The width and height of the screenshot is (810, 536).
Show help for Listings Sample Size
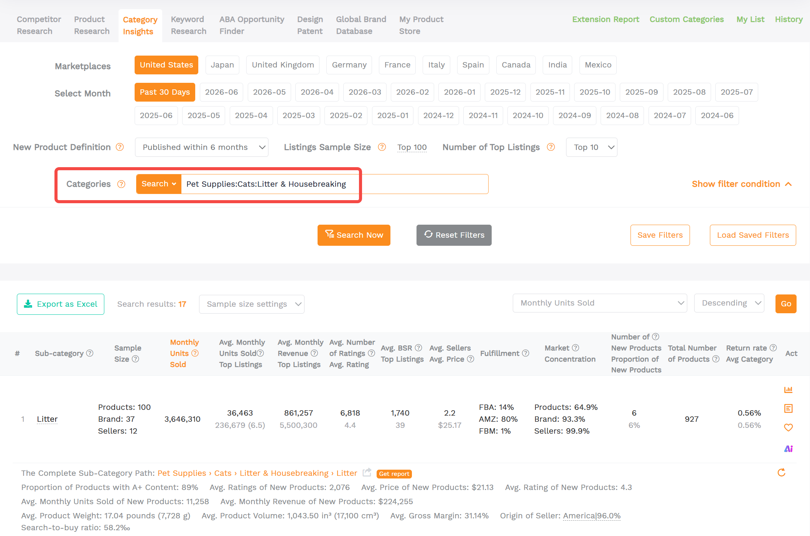tap(382, 147)
